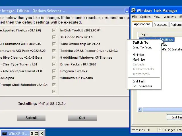Toggle the ImDisk Toolkit v2022.03.01 checkbox
Image resolution: width=182 pixels, height=136 pixels.
pos(54,30)
